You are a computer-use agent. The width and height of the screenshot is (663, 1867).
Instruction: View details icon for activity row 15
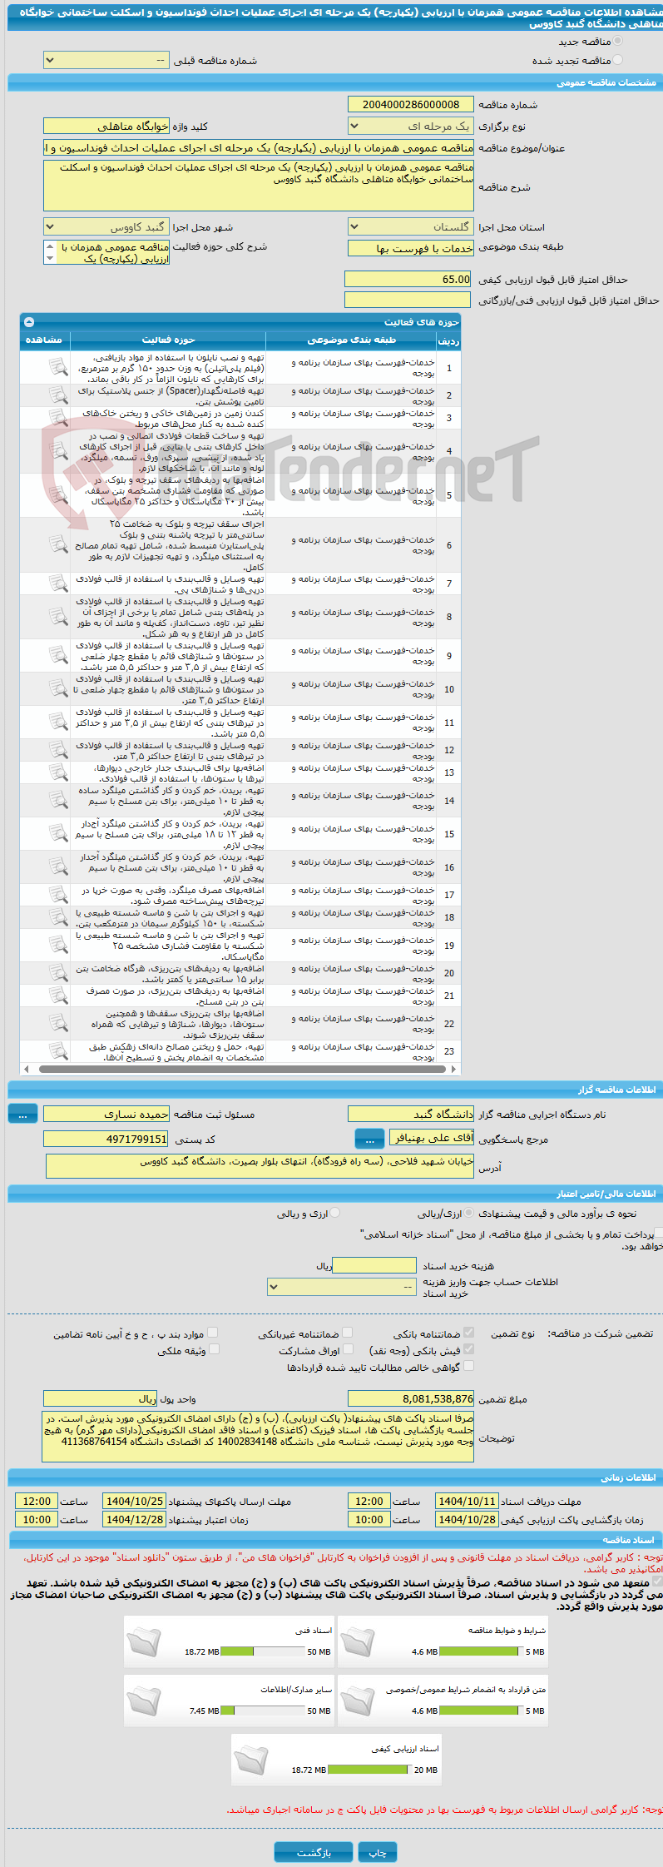[57, 834]
